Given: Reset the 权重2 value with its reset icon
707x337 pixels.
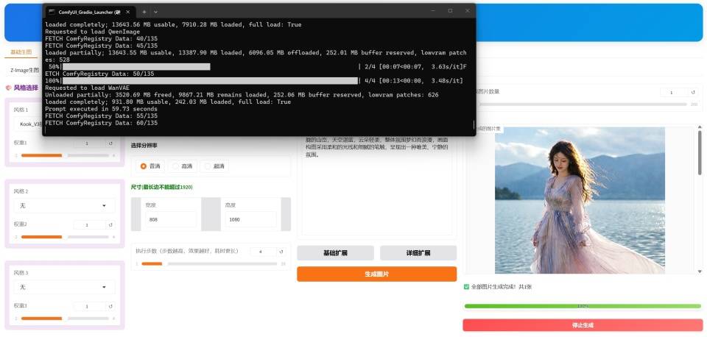Looking at the screenshot, I should pos(111,225).
